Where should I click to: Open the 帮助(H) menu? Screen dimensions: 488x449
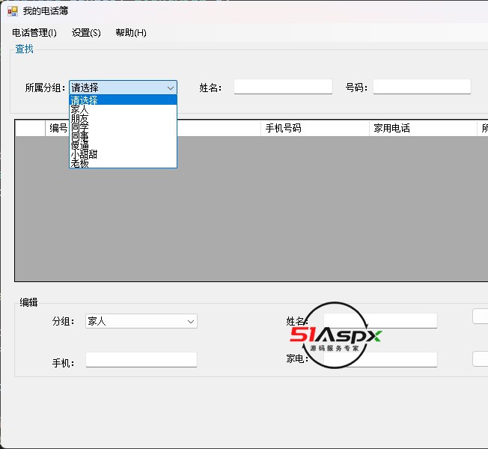[131, 33]
